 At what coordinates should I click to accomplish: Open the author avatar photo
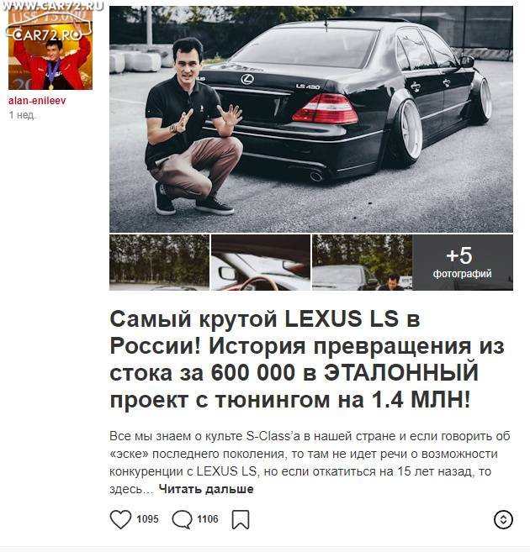[x=50, y=49]
